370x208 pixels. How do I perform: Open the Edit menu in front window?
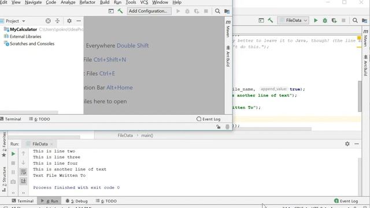pyautogui.click(x=3, y=2)
